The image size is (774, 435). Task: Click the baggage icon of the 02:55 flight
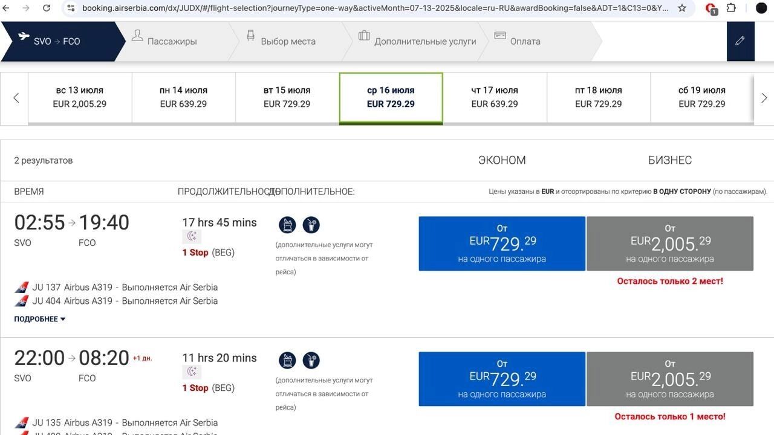pos(287,225)
